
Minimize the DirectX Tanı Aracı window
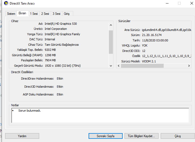[x=167, y=3]
